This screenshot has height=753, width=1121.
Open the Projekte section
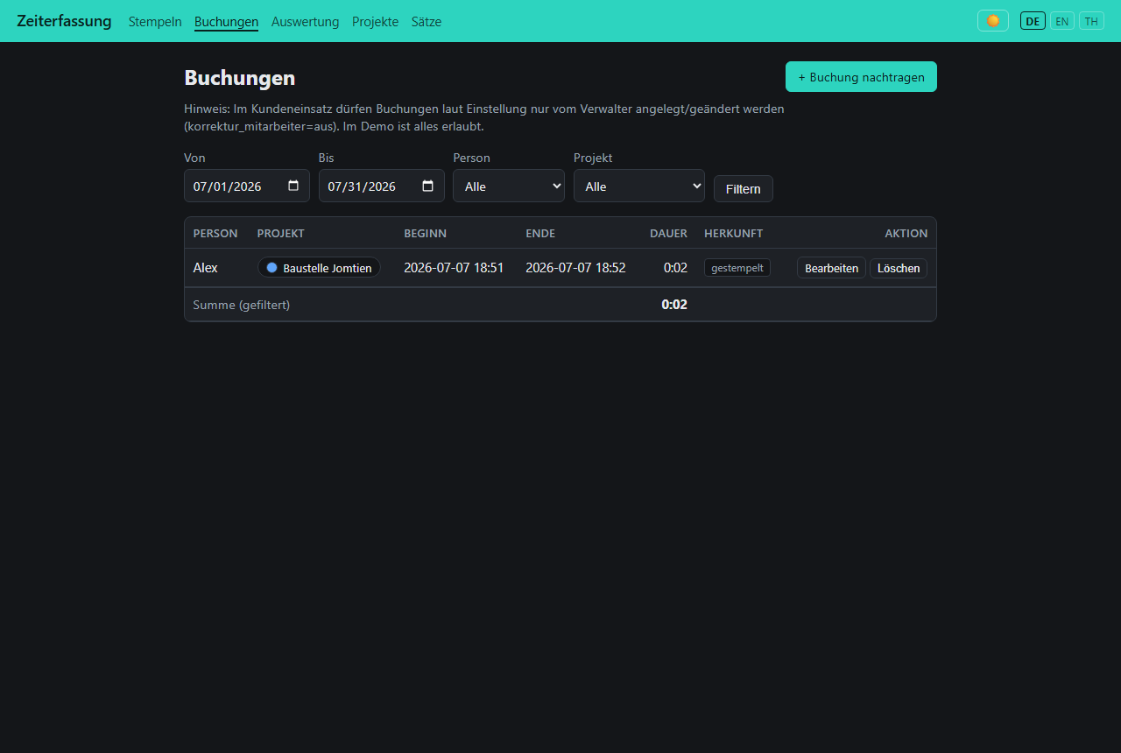tap(375, 22)
